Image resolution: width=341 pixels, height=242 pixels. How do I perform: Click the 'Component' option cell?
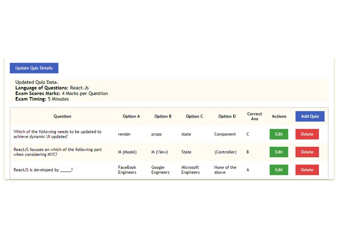225,134
